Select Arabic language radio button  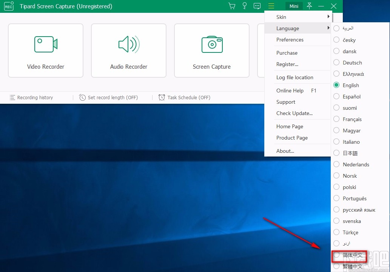click(336, 28)
